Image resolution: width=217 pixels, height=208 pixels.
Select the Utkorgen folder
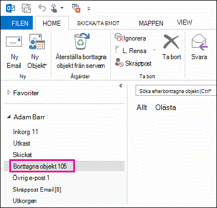click(x=25, y=201)
